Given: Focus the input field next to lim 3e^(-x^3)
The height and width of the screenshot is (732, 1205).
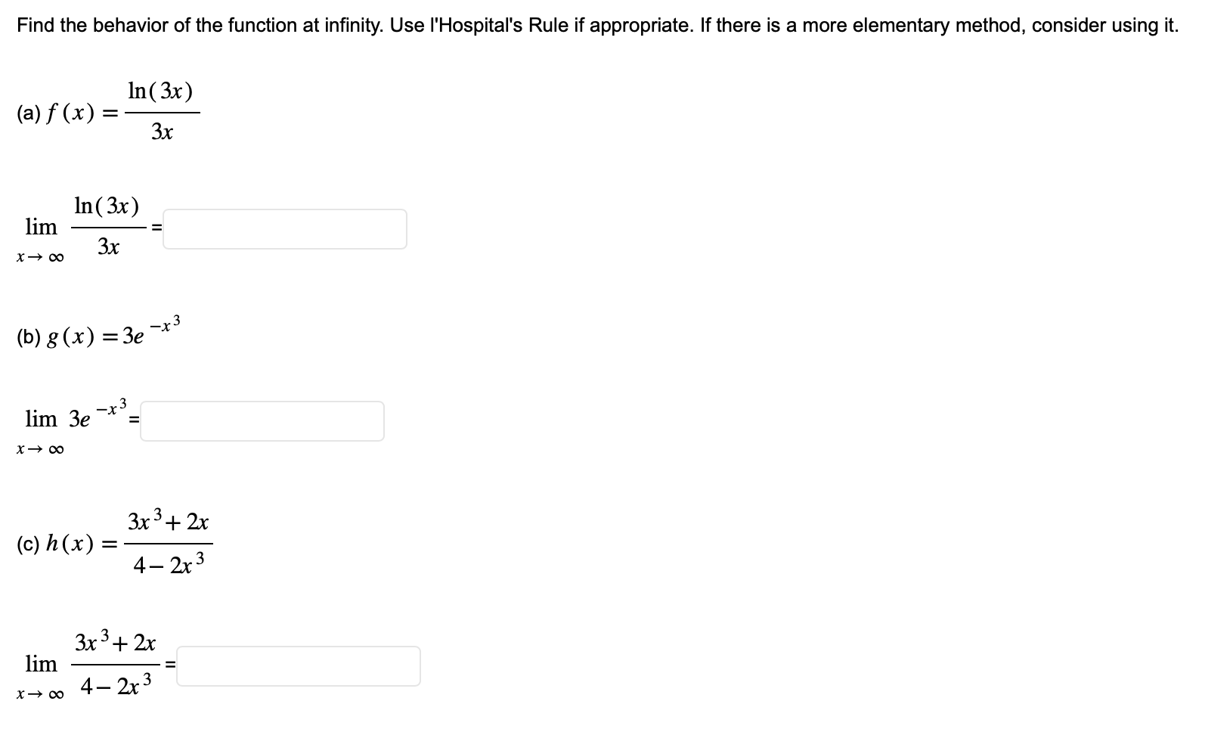Looking at the screenshot, I should coord(261,421).
